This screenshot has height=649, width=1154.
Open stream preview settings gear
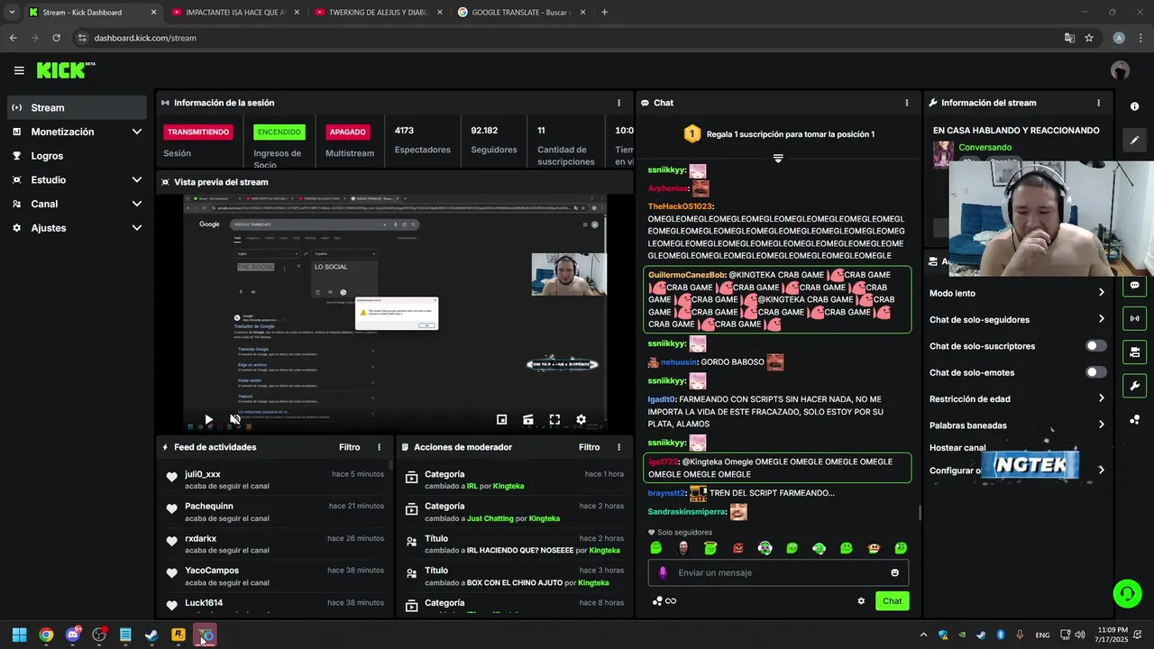(x=581, y=419)
